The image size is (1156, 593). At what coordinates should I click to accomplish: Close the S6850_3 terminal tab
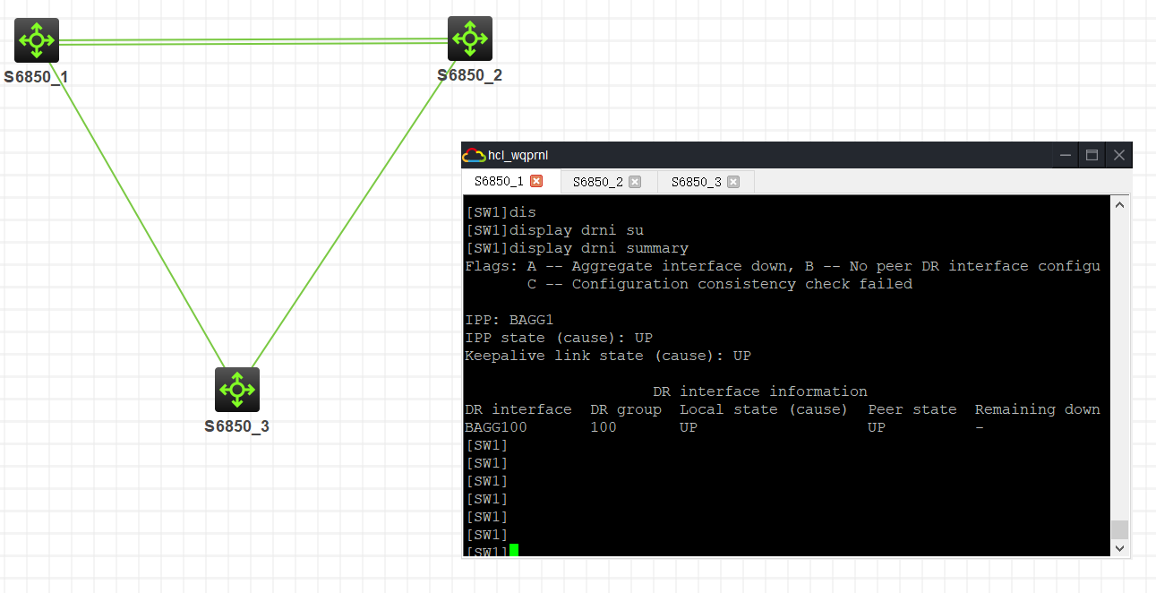pos(733,182)
